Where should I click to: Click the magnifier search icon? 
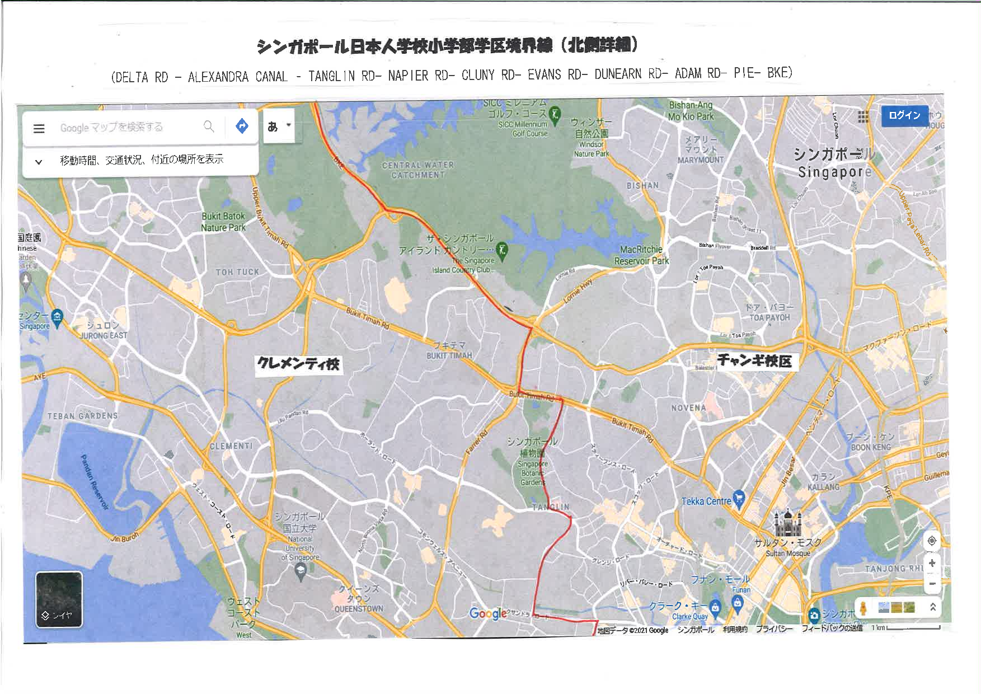tap(209, 126)
